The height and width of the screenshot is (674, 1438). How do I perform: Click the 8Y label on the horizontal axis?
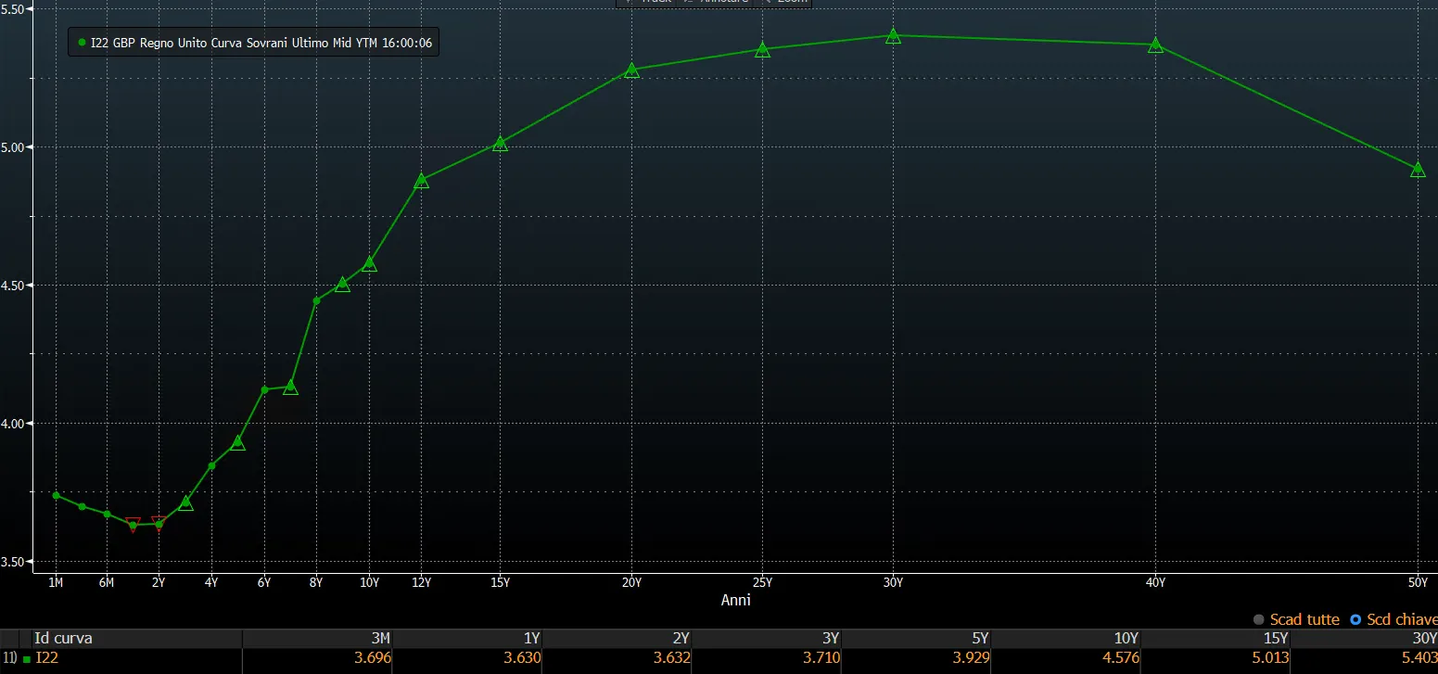point(316,582)
